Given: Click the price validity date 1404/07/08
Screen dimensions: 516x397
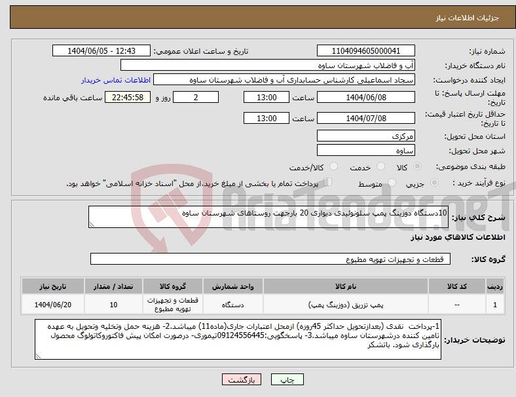Looking at the screenshot, I should coord(365,118).
